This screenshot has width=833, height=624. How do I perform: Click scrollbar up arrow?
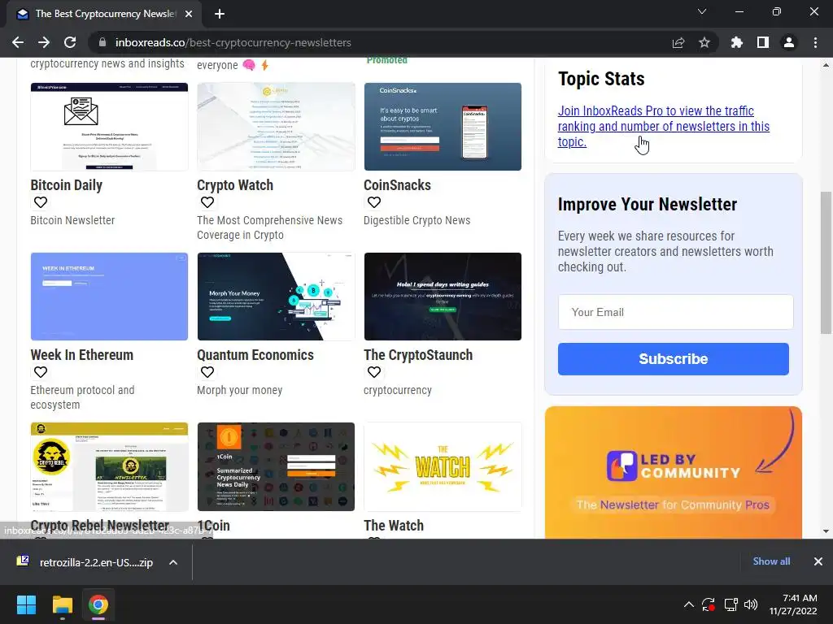coord(826,65)
